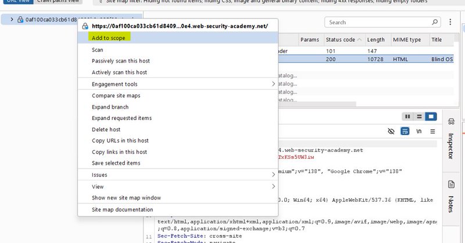Click the length value 10728

coord(375,59)
